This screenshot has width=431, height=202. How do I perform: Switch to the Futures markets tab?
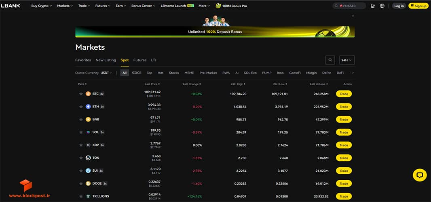(140, 60)
